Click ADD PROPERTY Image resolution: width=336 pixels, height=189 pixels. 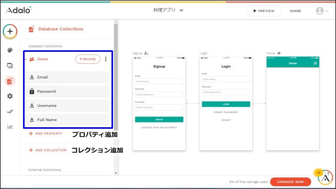[46, 134]
